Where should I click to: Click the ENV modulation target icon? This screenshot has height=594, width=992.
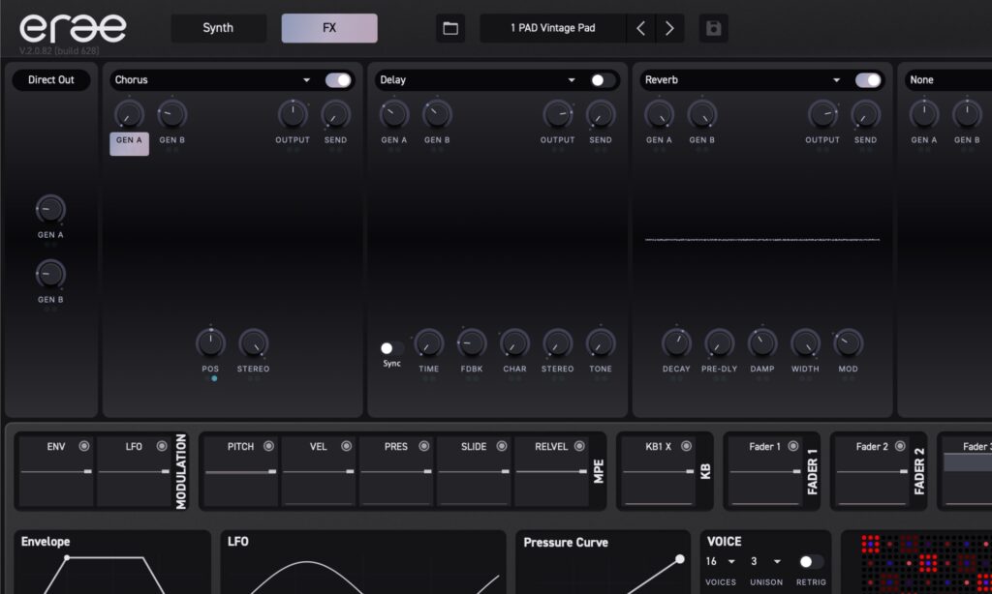84,446
